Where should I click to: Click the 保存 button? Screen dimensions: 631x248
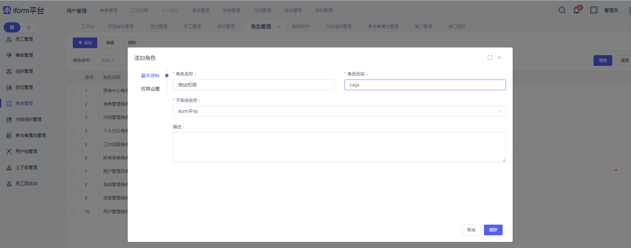click(493, 230)
